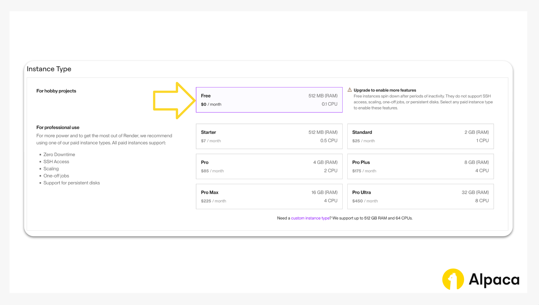Screen dimensions: 539x305
Task: Pick the Pro $85/month instance
Action: pos(269,166)
